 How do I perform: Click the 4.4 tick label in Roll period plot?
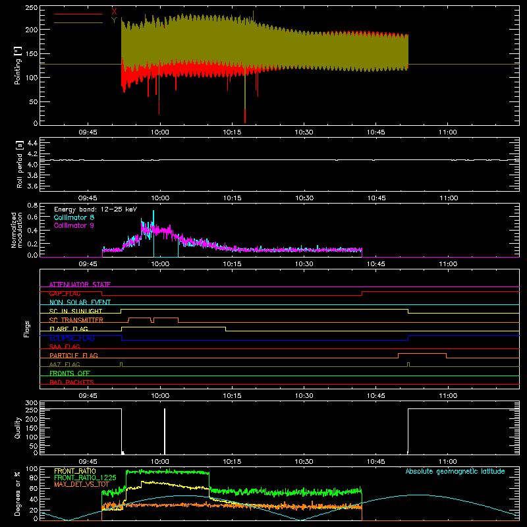click(x=32, y=143)
